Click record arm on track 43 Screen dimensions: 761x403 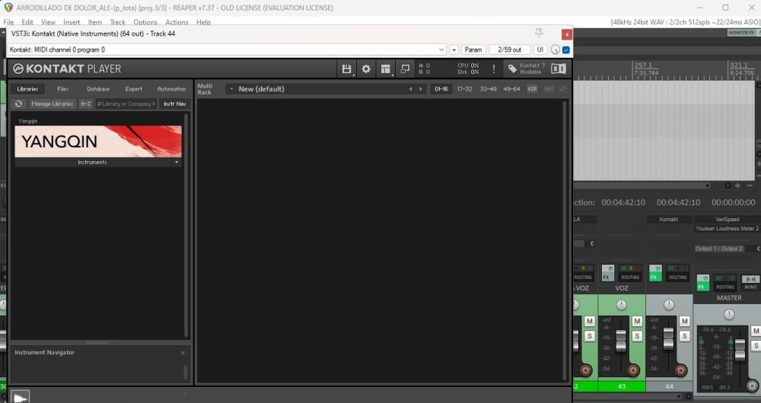[633, 370]
